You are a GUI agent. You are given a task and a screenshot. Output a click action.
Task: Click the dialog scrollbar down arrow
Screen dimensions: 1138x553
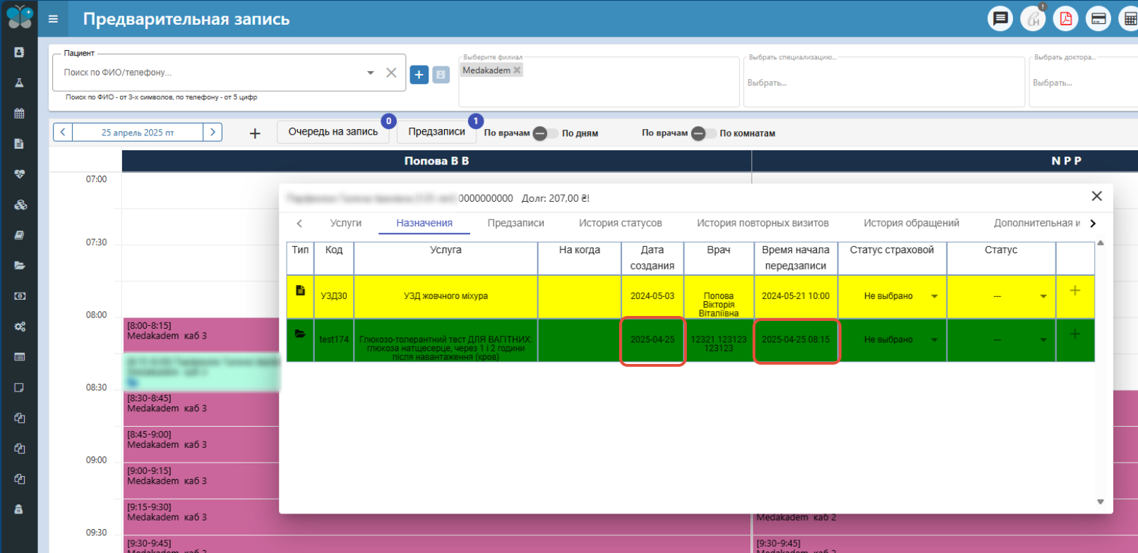coord(1100,502)
